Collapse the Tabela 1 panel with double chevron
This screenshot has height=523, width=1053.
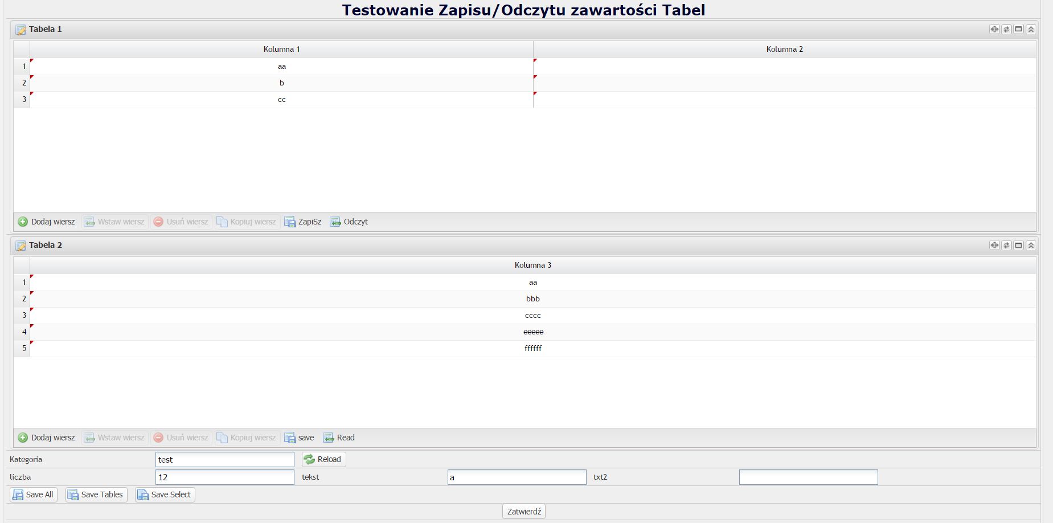click(1031, 29)
